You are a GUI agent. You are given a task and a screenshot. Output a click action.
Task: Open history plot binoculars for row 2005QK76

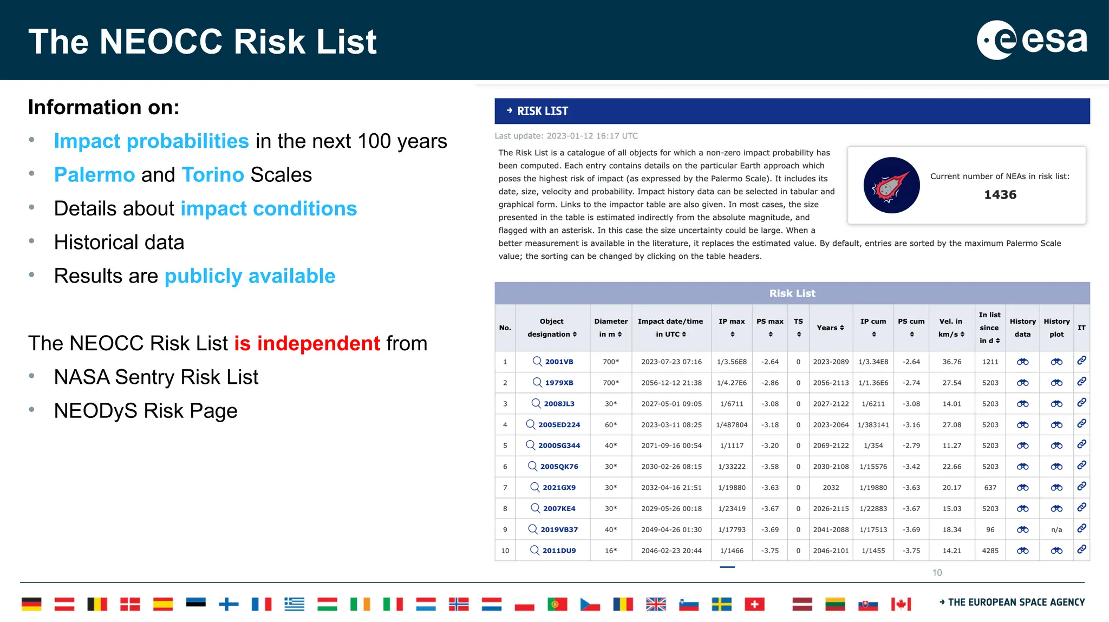click(1056, 467)
